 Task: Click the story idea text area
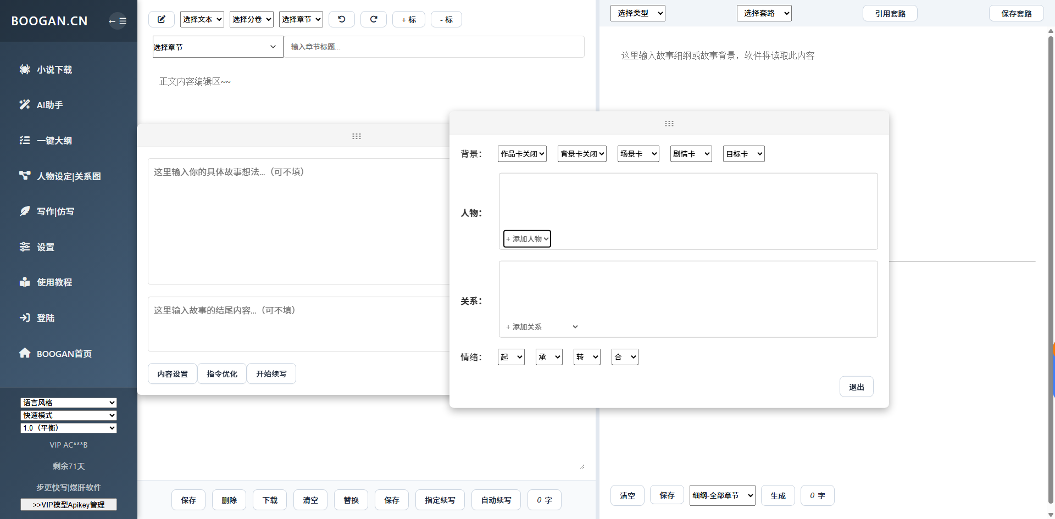(x=299, y=221)
